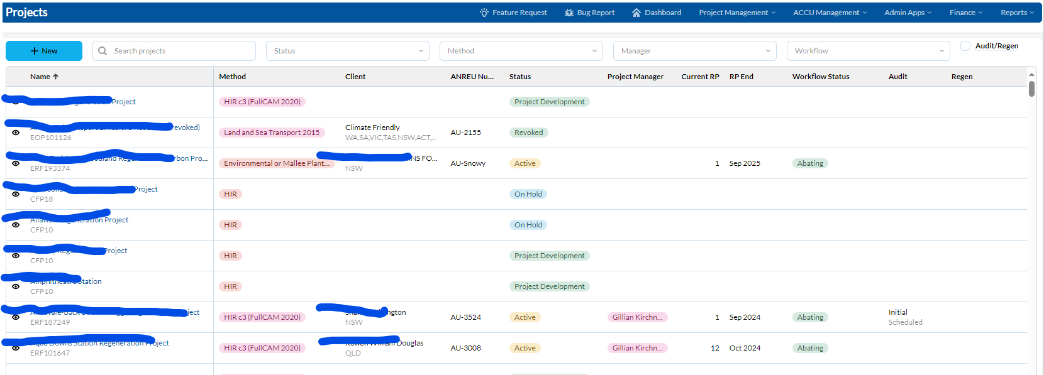Screen dimensions: 1044x375
Task: Sort by Workflow Status column header
Action: 821,77
